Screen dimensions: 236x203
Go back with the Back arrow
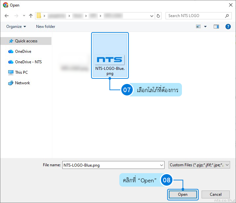tap(7, 16)
